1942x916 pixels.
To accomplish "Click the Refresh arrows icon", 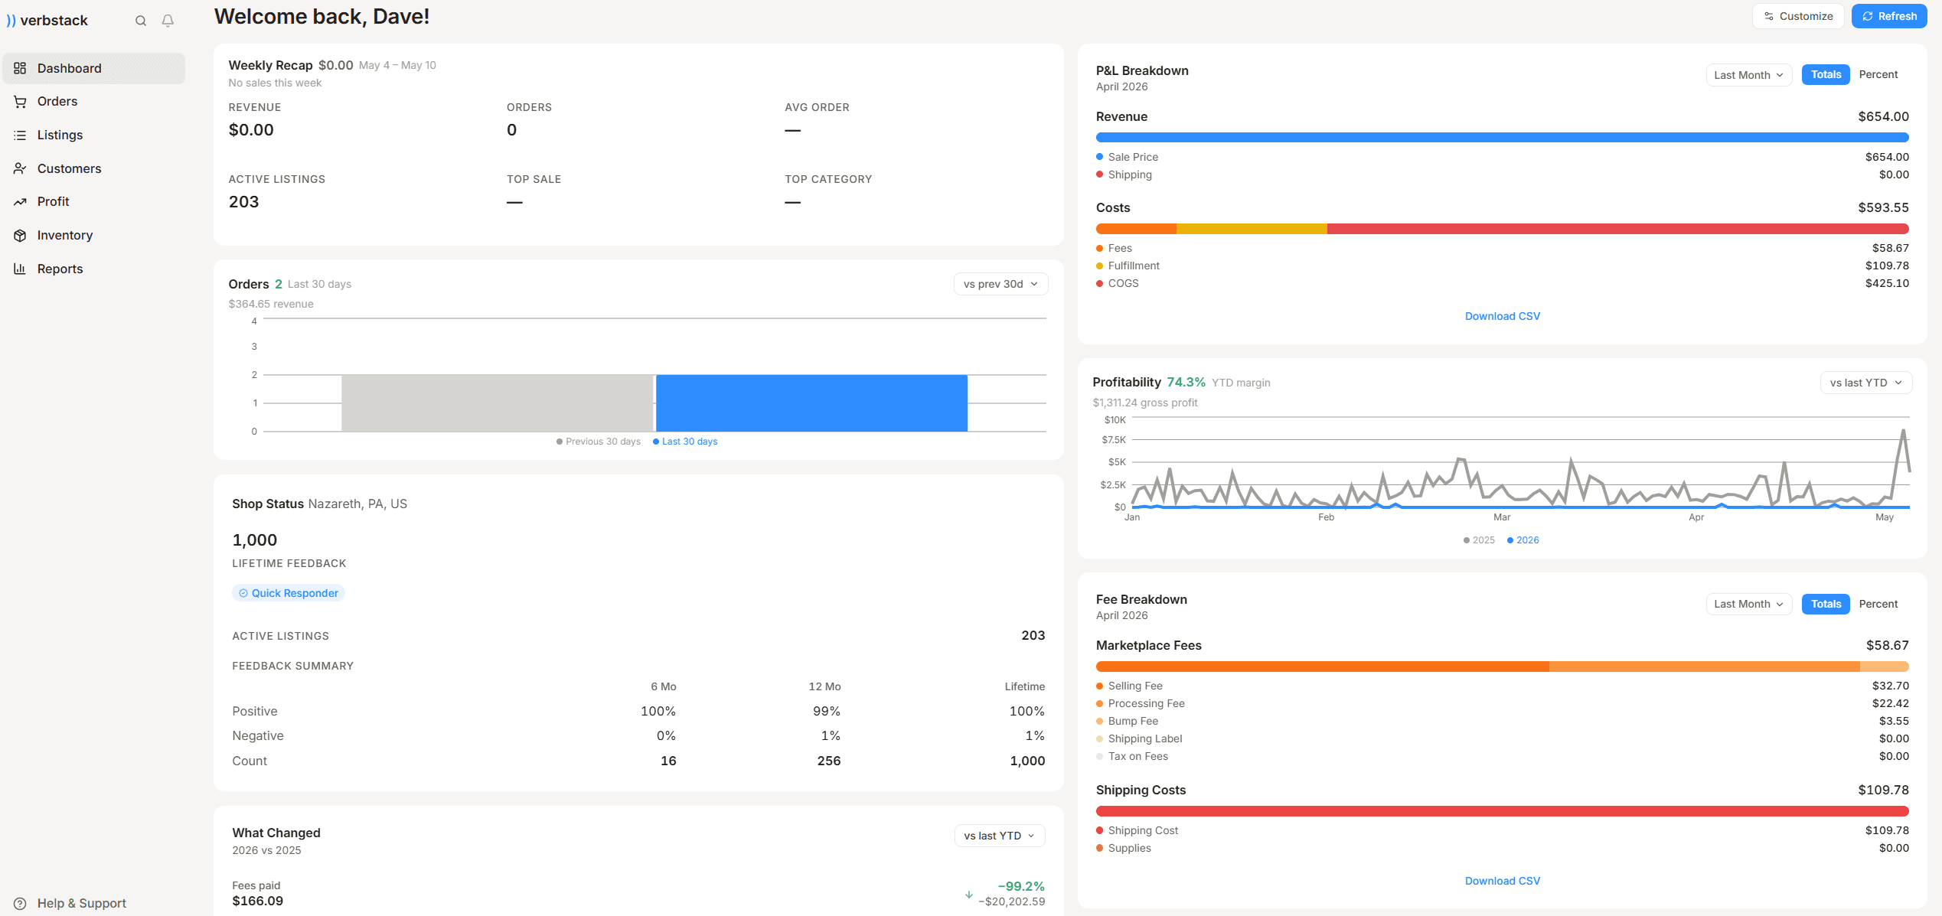I will (1868, 16).
